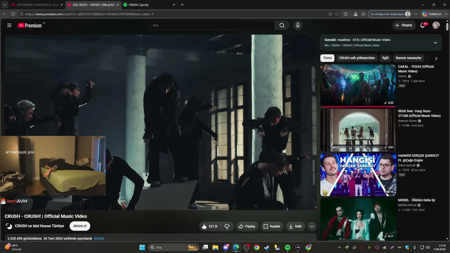Open the MODELOfficial channel name
Image resolution: width=450 pixels, height=253 pixels.
[407, 205]
